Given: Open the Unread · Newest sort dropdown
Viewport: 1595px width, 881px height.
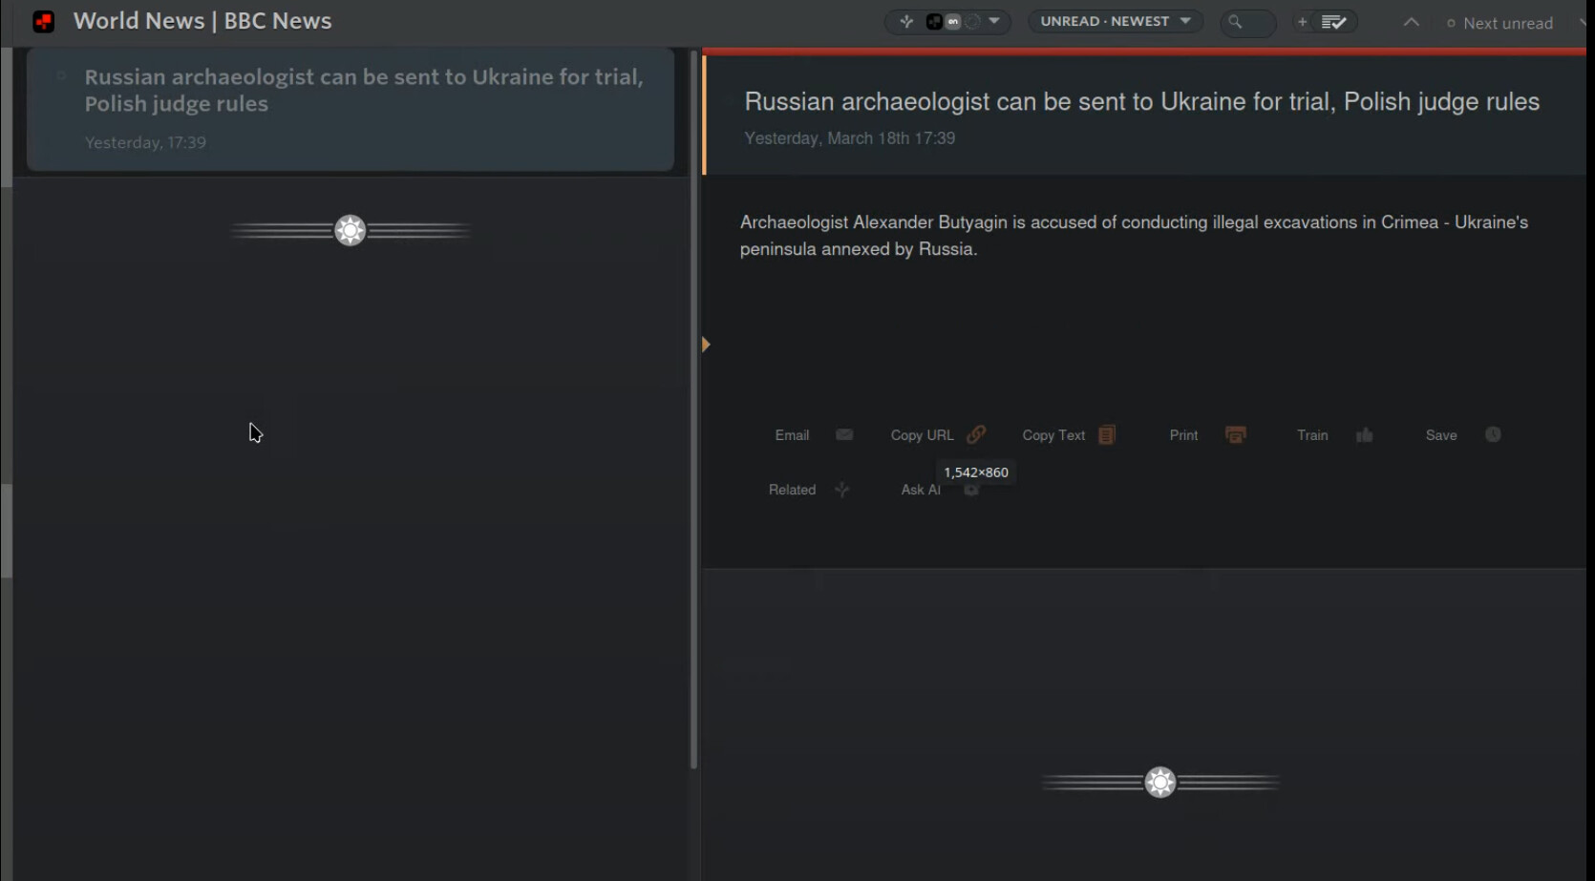Looking at the screenshot, I should pos(1115,22).
